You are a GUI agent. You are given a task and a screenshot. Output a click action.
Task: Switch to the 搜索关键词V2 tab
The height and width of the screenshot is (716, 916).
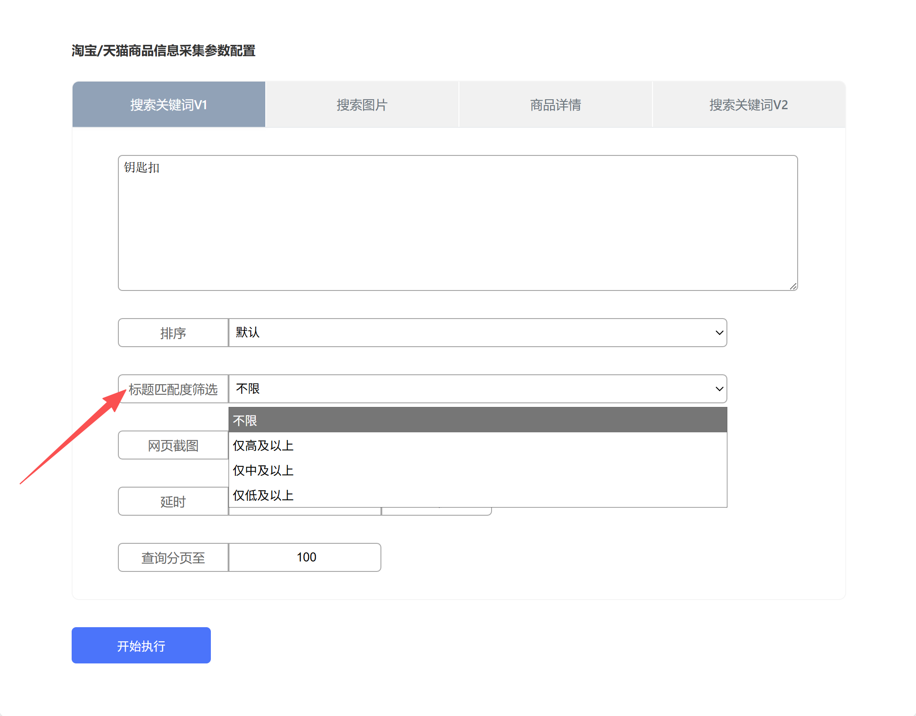[x=749, y=105]
